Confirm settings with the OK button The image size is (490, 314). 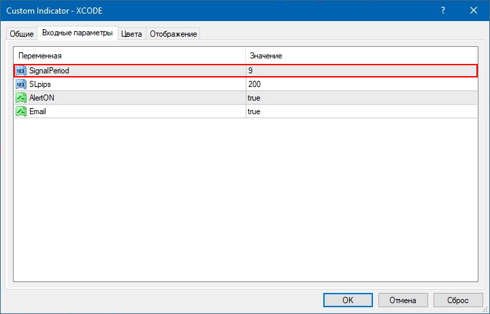(x=348, y=300)
